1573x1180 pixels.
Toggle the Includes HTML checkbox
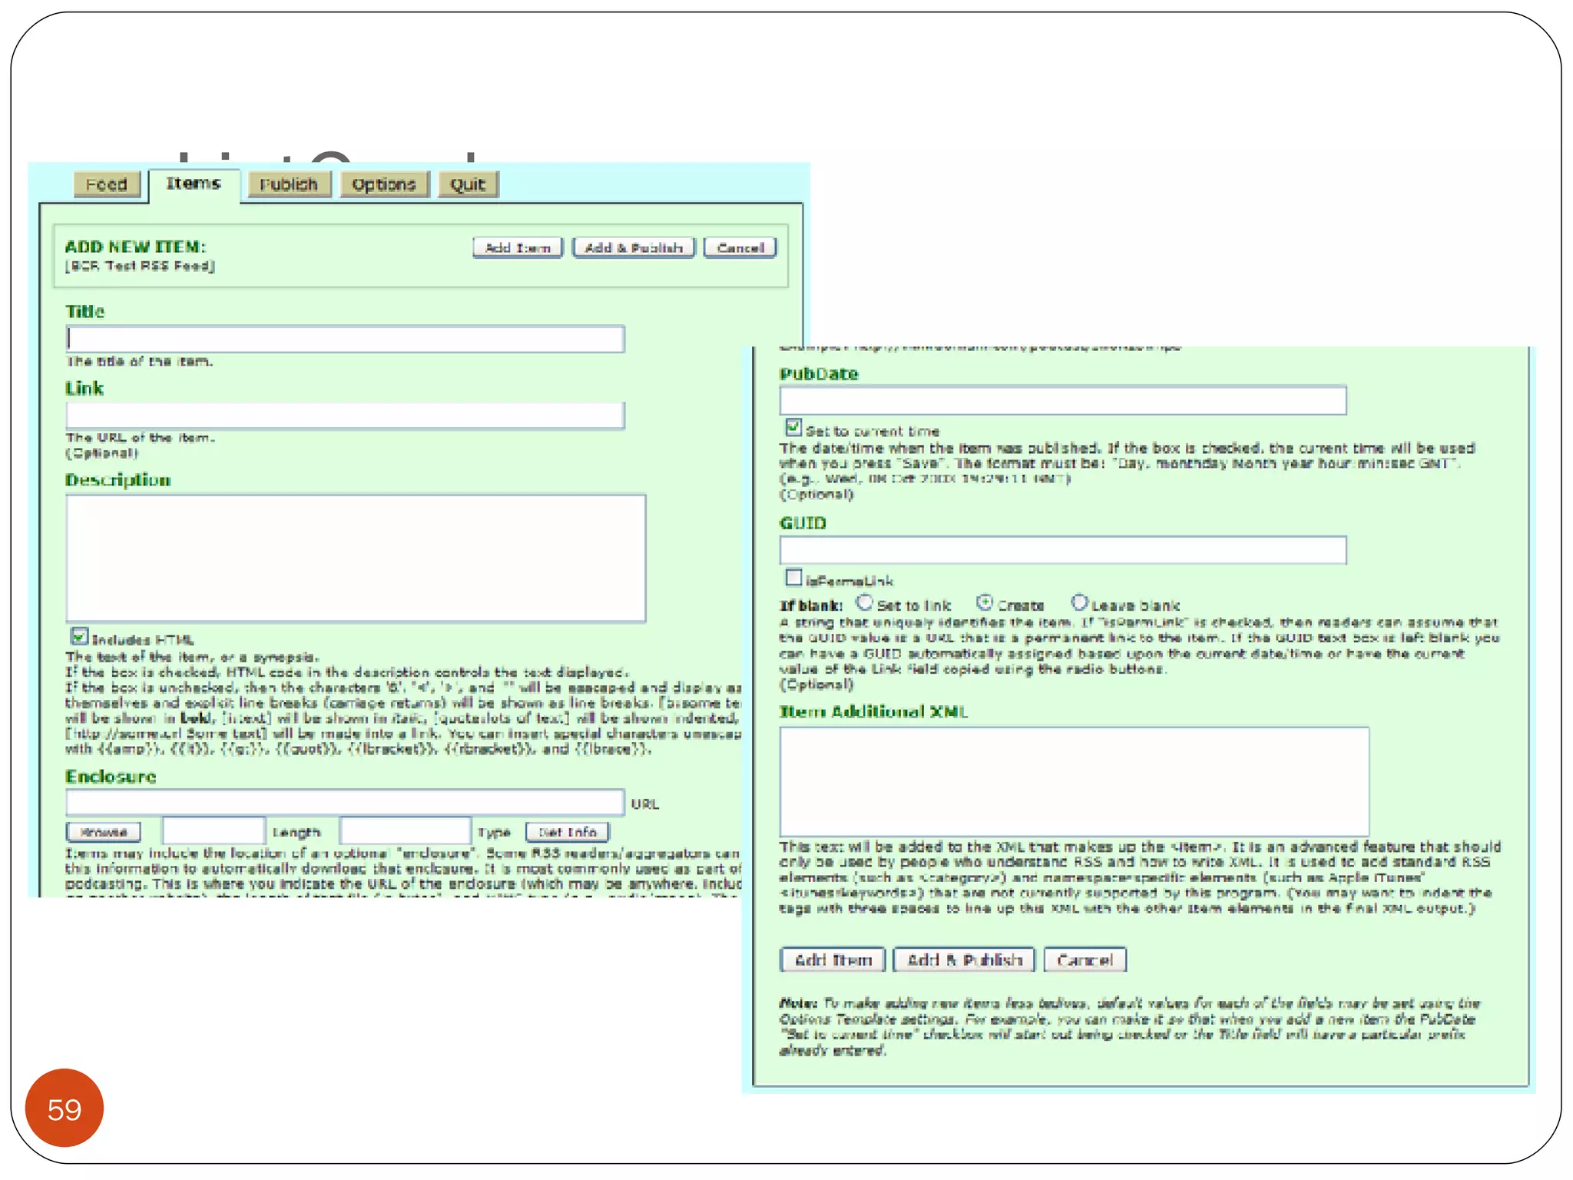point(79,636)
